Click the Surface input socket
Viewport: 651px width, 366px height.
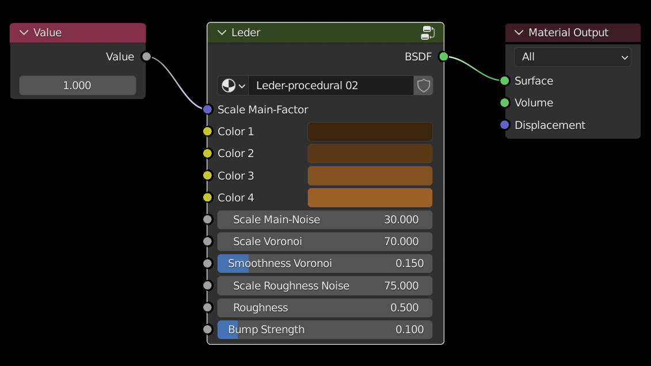coord(505,81)
